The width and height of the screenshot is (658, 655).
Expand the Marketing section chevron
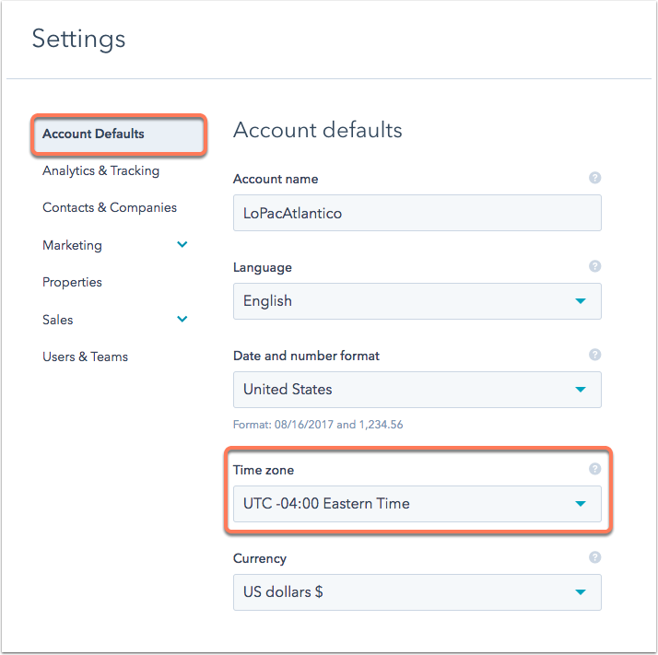[x=182, y=245]
